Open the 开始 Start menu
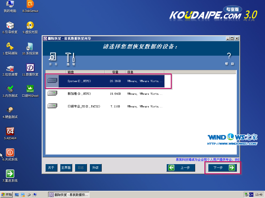The image size is (265, 198). point(7,195)
